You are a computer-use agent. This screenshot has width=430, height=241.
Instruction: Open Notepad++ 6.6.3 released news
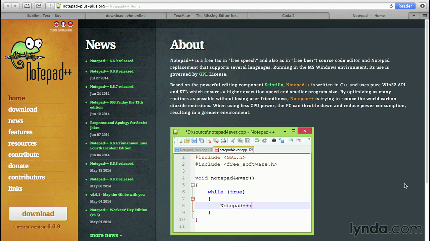click(x=112, y=164)
